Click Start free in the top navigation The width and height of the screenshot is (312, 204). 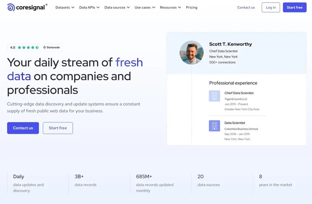tap(294, 8)
